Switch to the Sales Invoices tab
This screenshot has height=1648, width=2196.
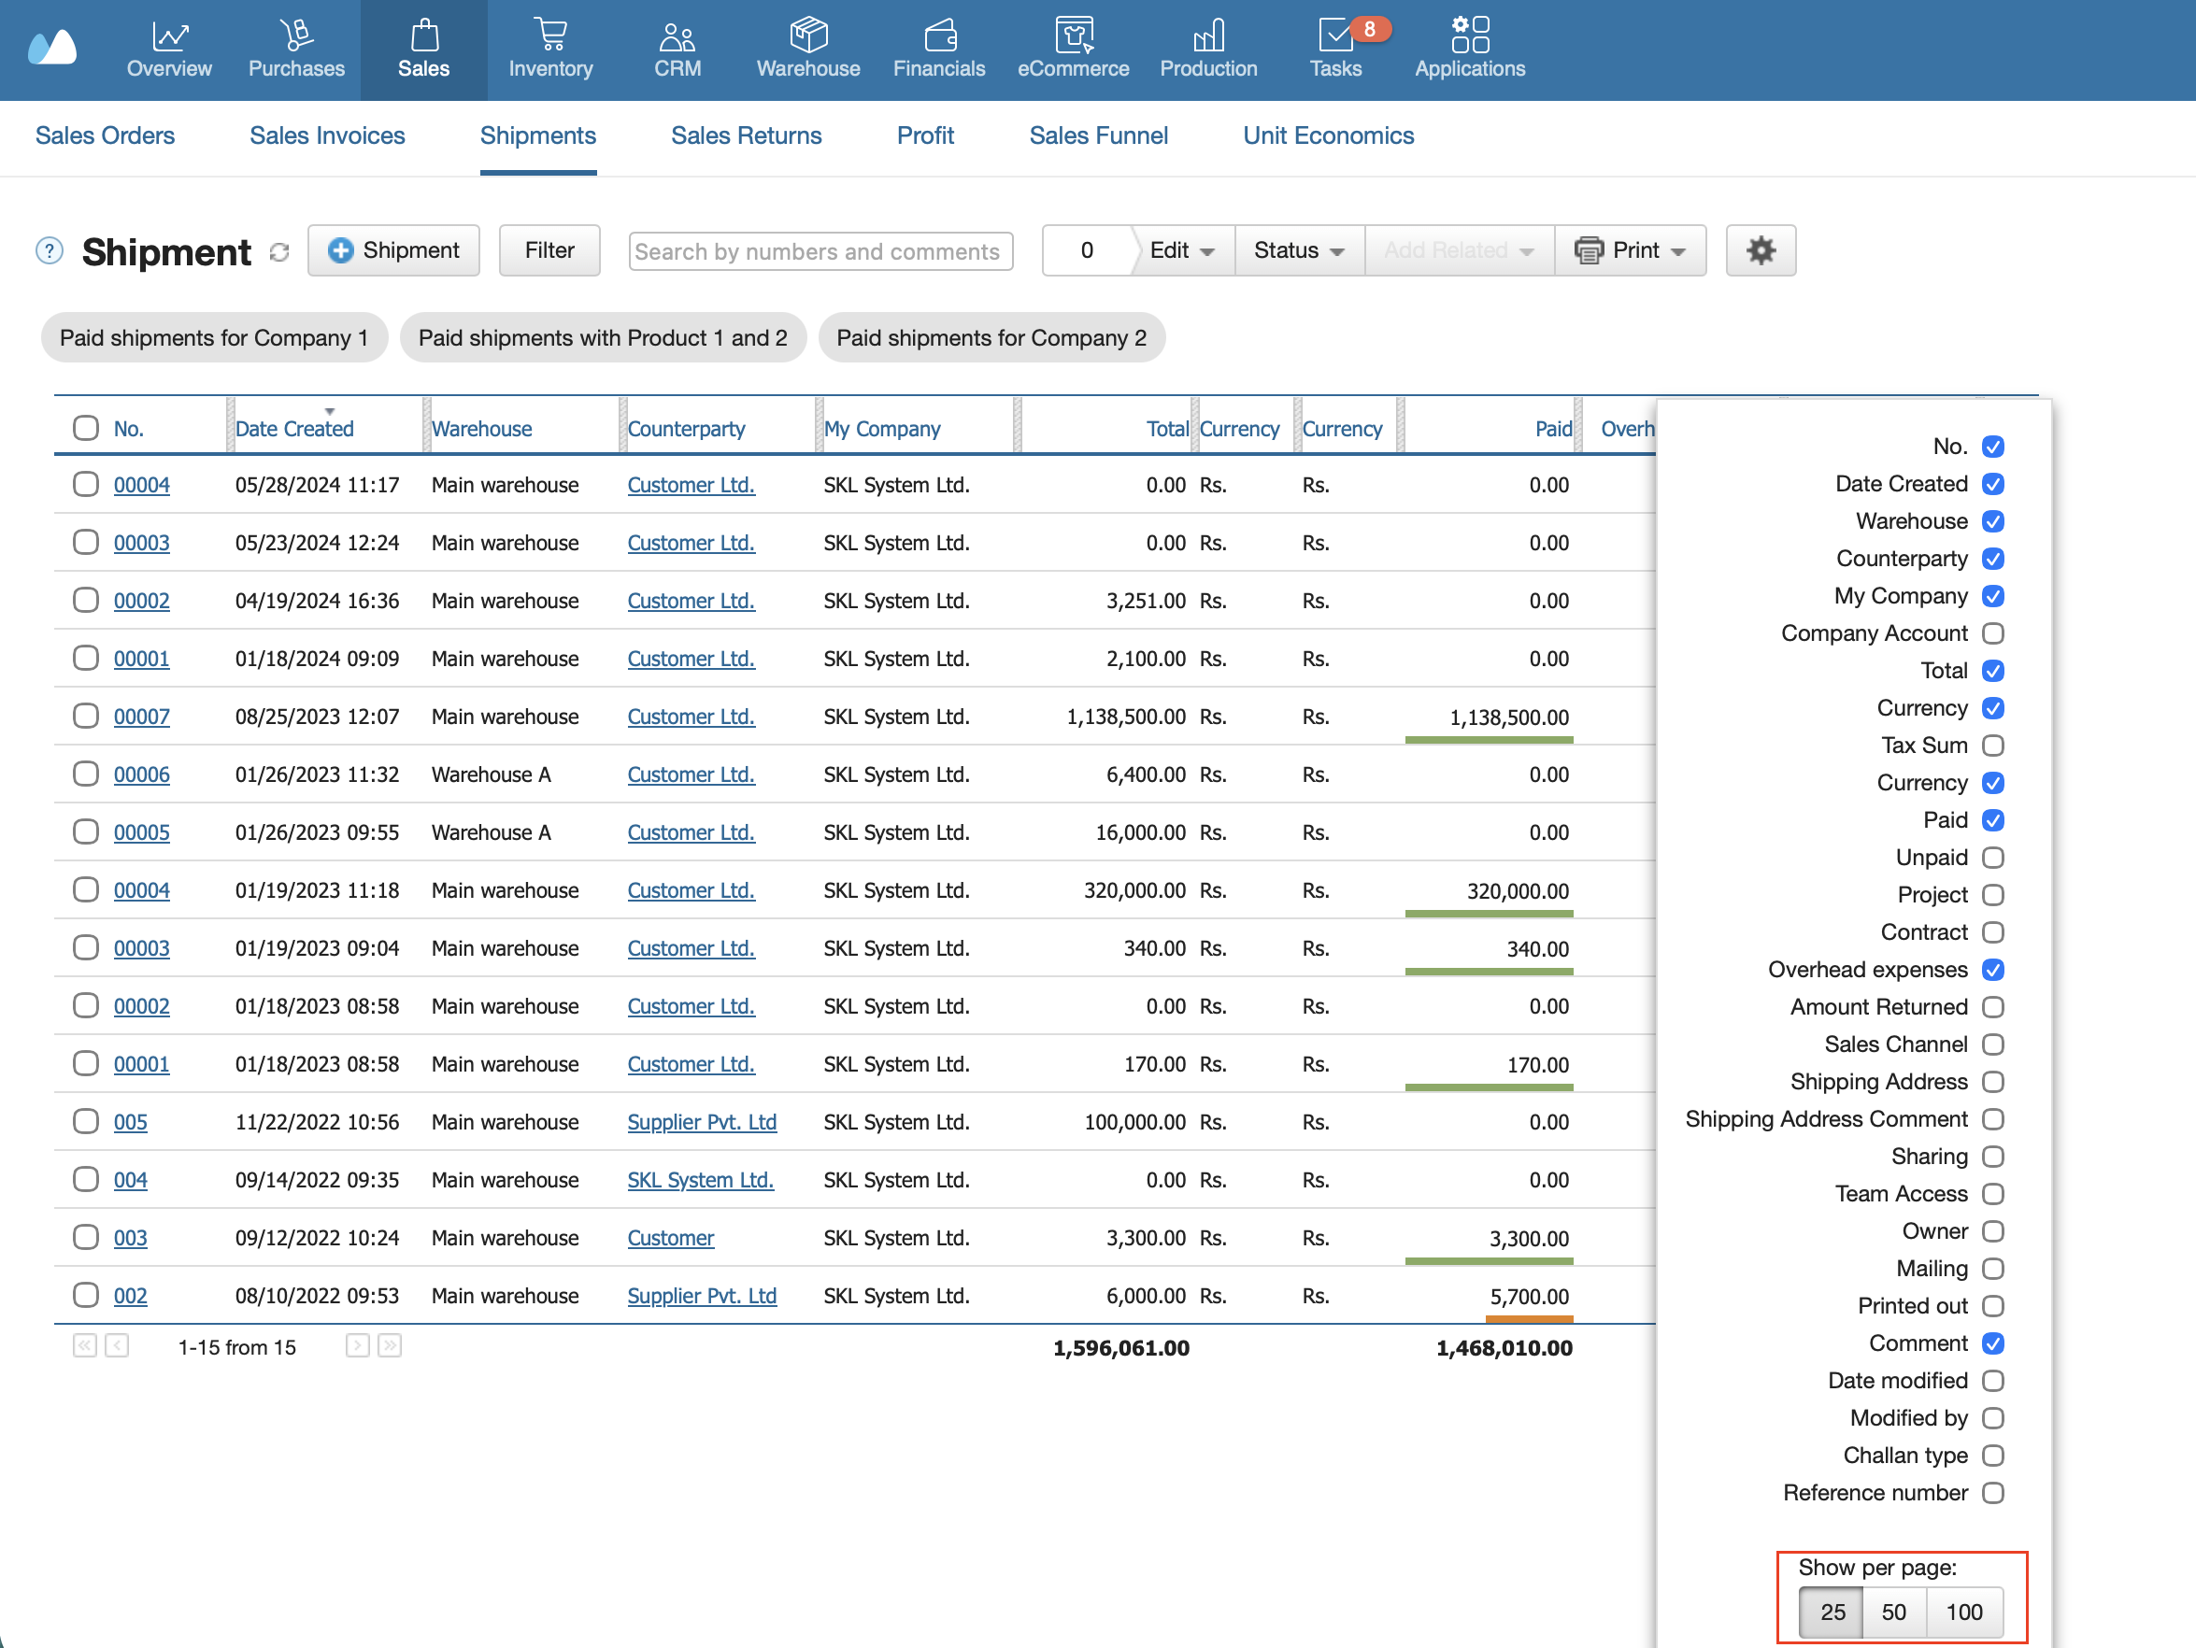[x=327, y=135]
